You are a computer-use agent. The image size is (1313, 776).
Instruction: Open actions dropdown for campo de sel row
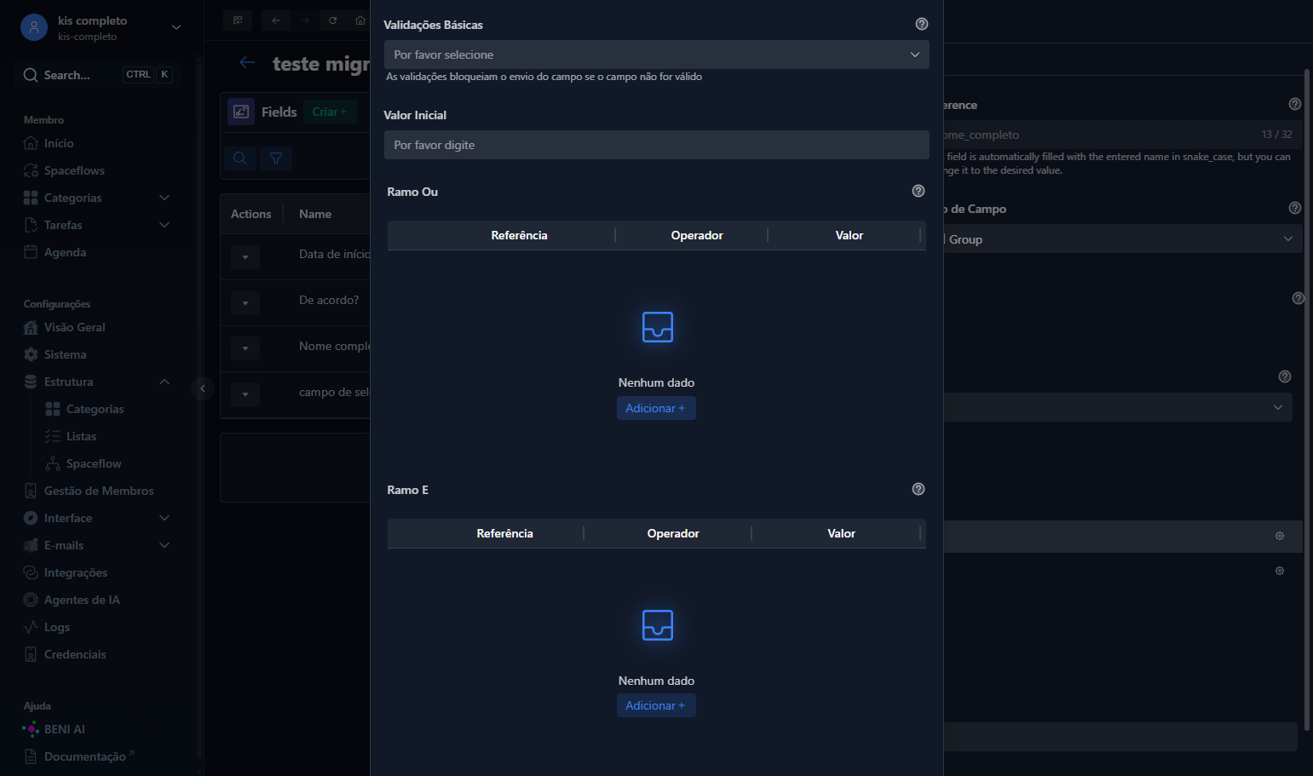[x=245, y=394]
